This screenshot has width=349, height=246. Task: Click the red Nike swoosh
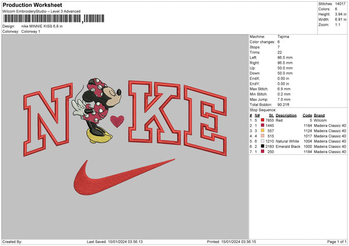click(x=124, y=177)
